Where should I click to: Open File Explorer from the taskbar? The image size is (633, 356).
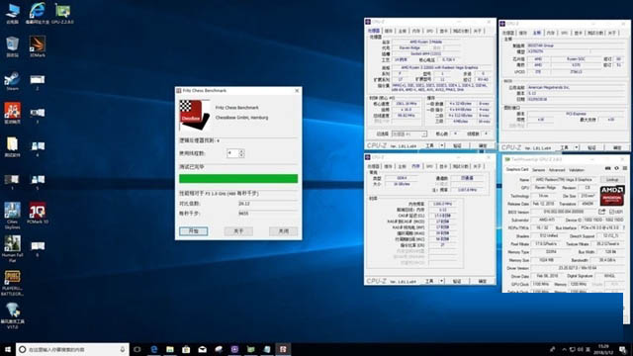coord(170,349)
